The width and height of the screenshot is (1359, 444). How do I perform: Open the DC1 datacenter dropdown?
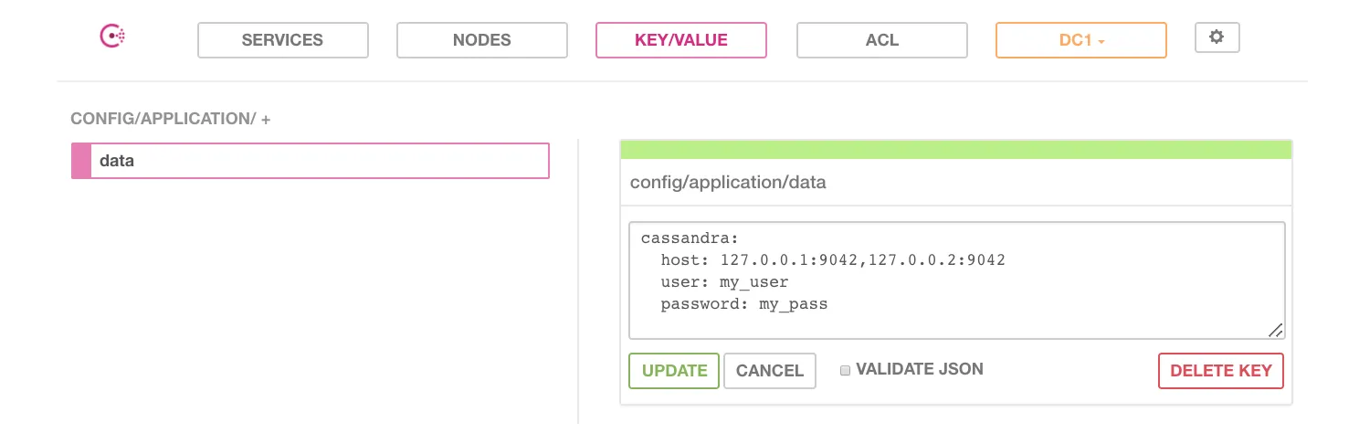[1080, 40]
